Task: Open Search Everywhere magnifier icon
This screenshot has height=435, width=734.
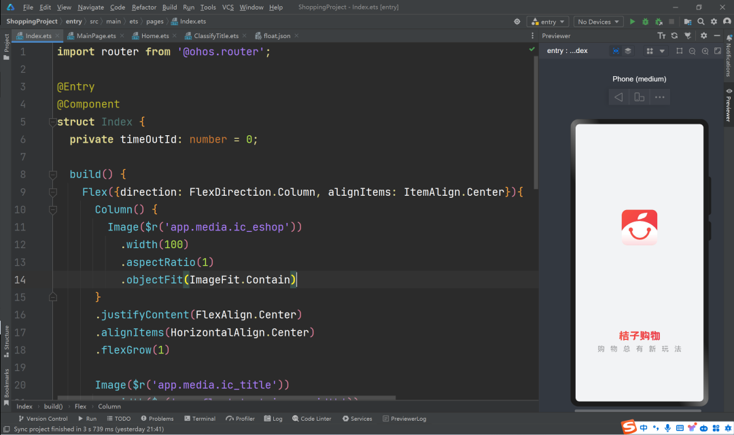Action: 701,22
